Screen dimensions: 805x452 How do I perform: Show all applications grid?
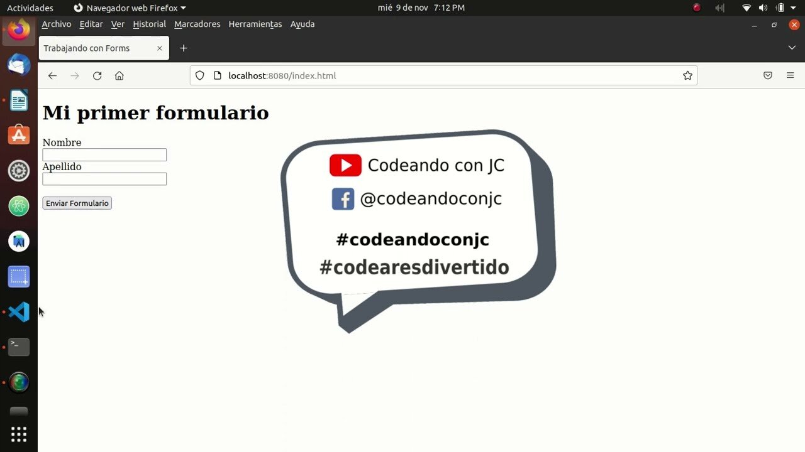click(x=19, y=434)
